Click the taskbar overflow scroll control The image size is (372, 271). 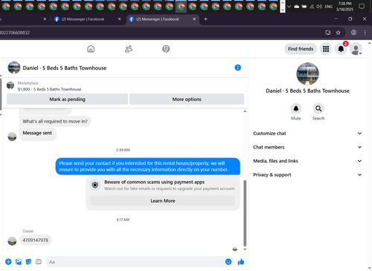(283, 6)
